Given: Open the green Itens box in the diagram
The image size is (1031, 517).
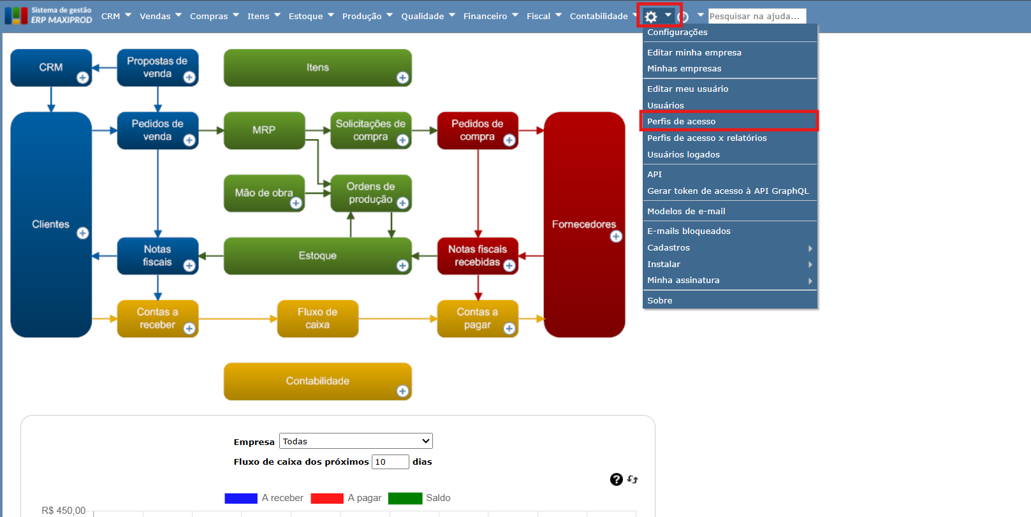Looking at the screenshot, I should click(x=318, y=68).
